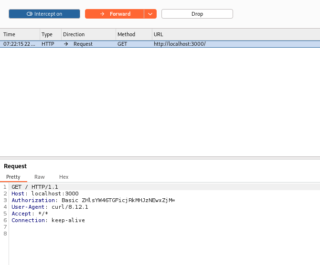Click the User-Agent curl header line
Screen dimensions: 320x265
click(50, 207)
